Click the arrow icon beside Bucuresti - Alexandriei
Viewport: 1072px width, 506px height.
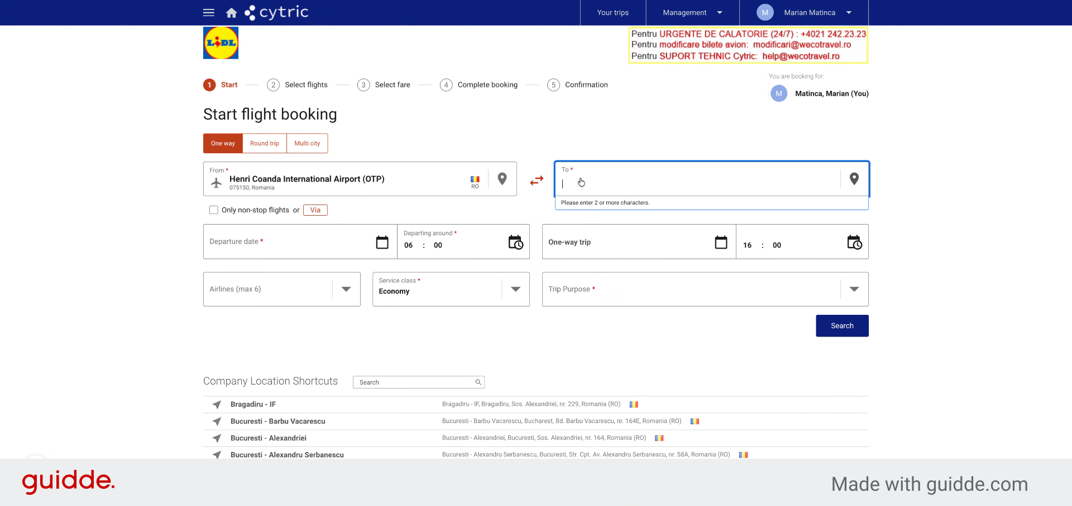point(217,438)
